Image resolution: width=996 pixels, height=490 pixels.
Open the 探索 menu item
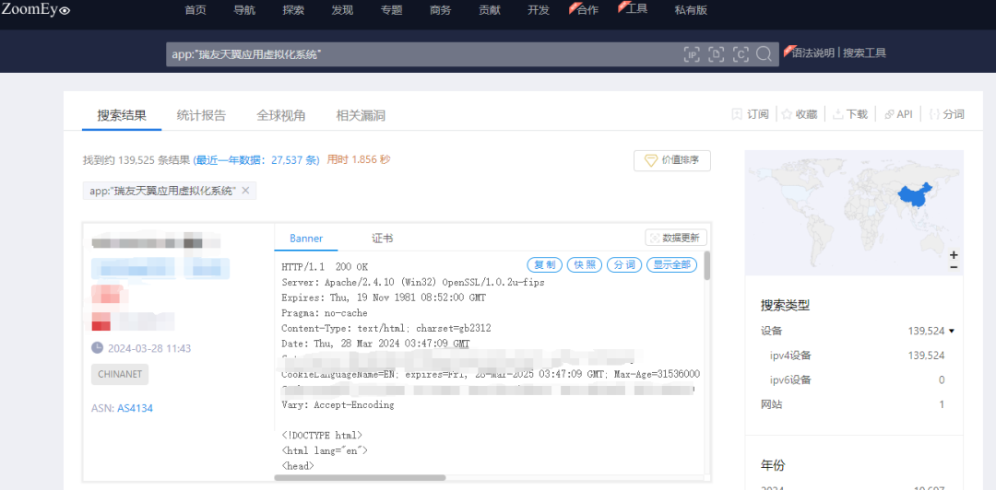point(293,10)
